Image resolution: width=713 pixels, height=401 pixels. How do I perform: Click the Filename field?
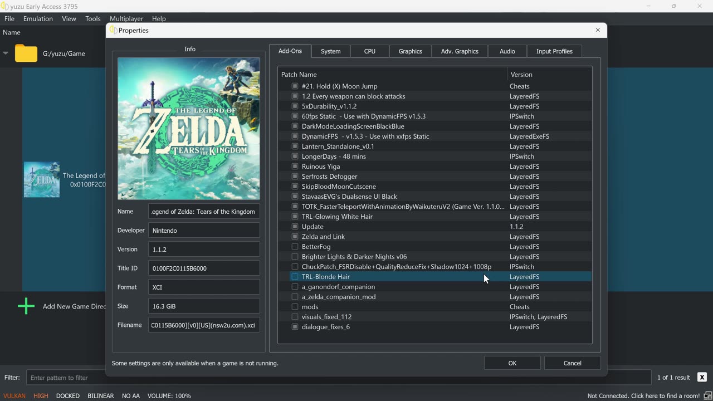pyautogui.click(x=204, y=325)
